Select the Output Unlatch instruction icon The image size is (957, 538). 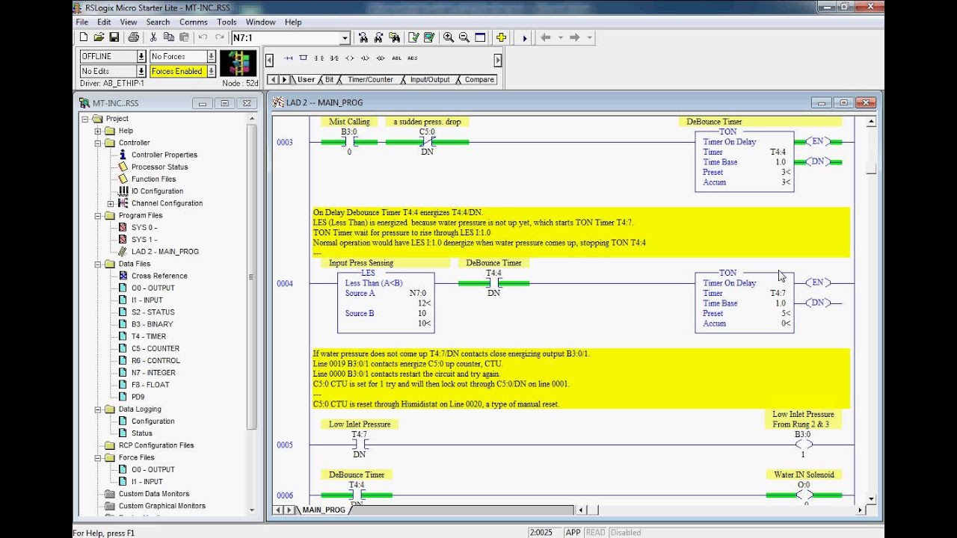[381, 58]
